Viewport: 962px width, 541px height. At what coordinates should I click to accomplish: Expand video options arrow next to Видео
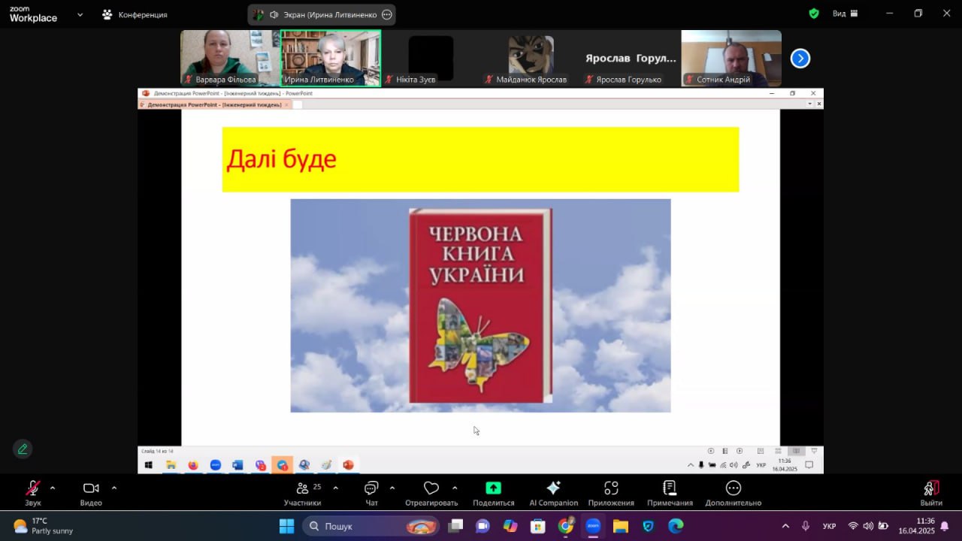pyautogui.click(x=114, y=488)
